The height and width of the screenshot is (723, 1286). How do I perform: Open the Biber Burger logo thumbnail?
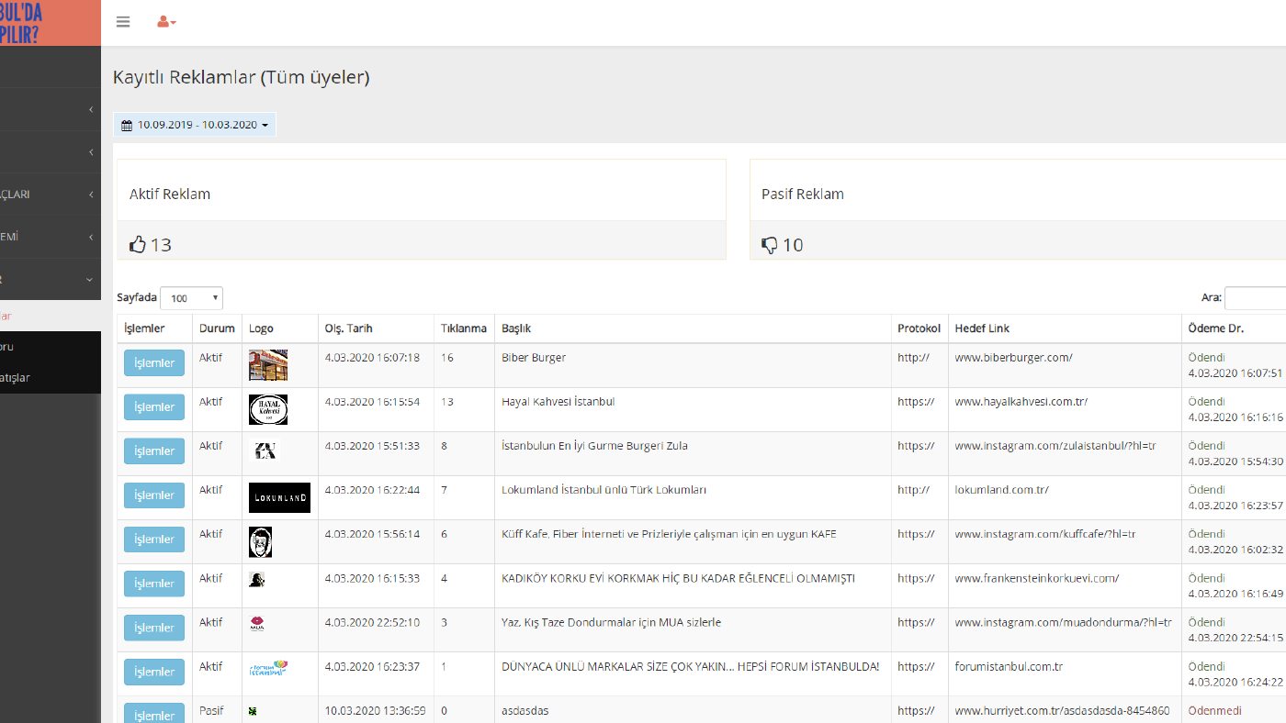click(268, 365)
